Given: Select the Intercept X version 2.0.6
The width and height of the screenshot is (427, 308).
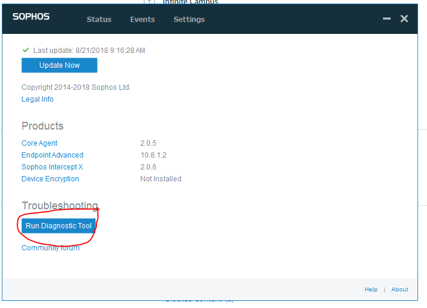Looking at the screenshot, I should (149, 167).
